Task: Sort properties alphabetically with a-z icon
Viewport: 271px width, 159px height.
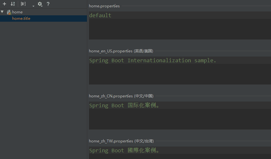Action: pos(13,4)
